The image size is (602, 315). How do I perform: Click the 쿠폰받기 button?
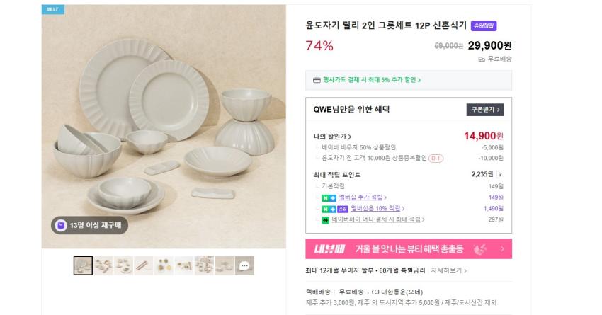pyautogui.click(x=485, y=110)
